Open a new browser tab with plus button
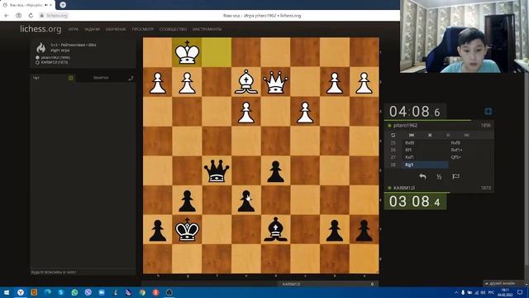 (63, 5)
